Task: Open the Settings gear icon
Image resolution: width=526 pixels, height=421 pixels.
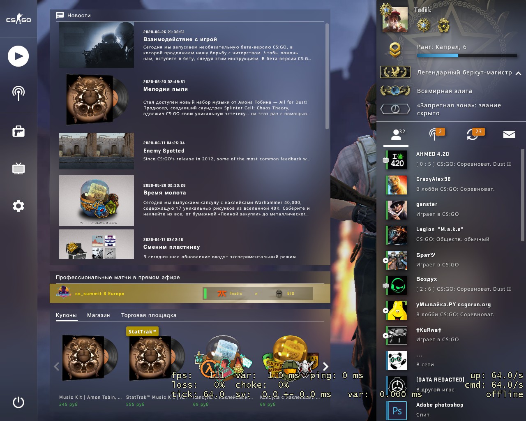Action: pyautogui.click(x=18, y=206)
